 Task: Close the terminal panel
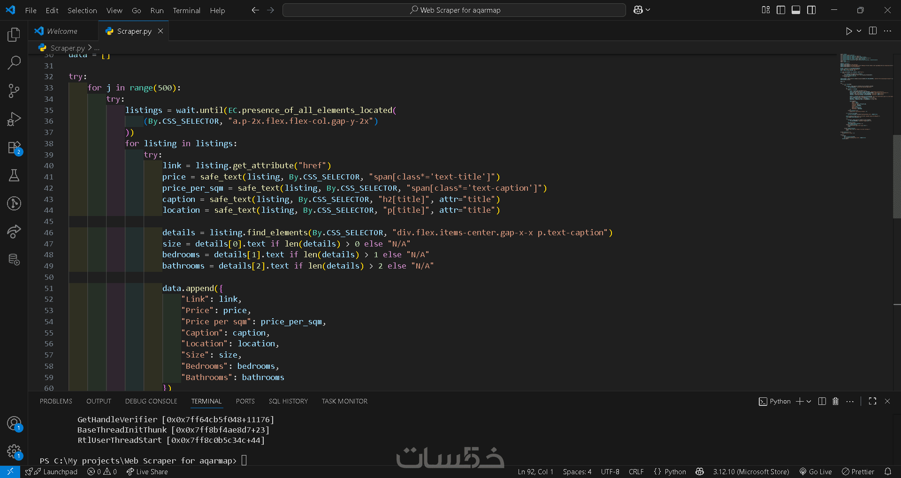pyautogui.click(x=887, y=401)
